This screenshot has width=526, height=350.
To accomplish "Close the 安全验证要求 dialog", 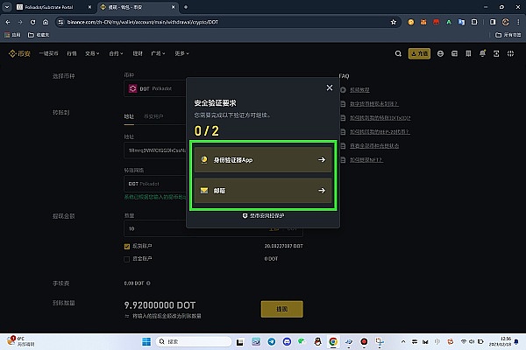I will coord(330,87).
